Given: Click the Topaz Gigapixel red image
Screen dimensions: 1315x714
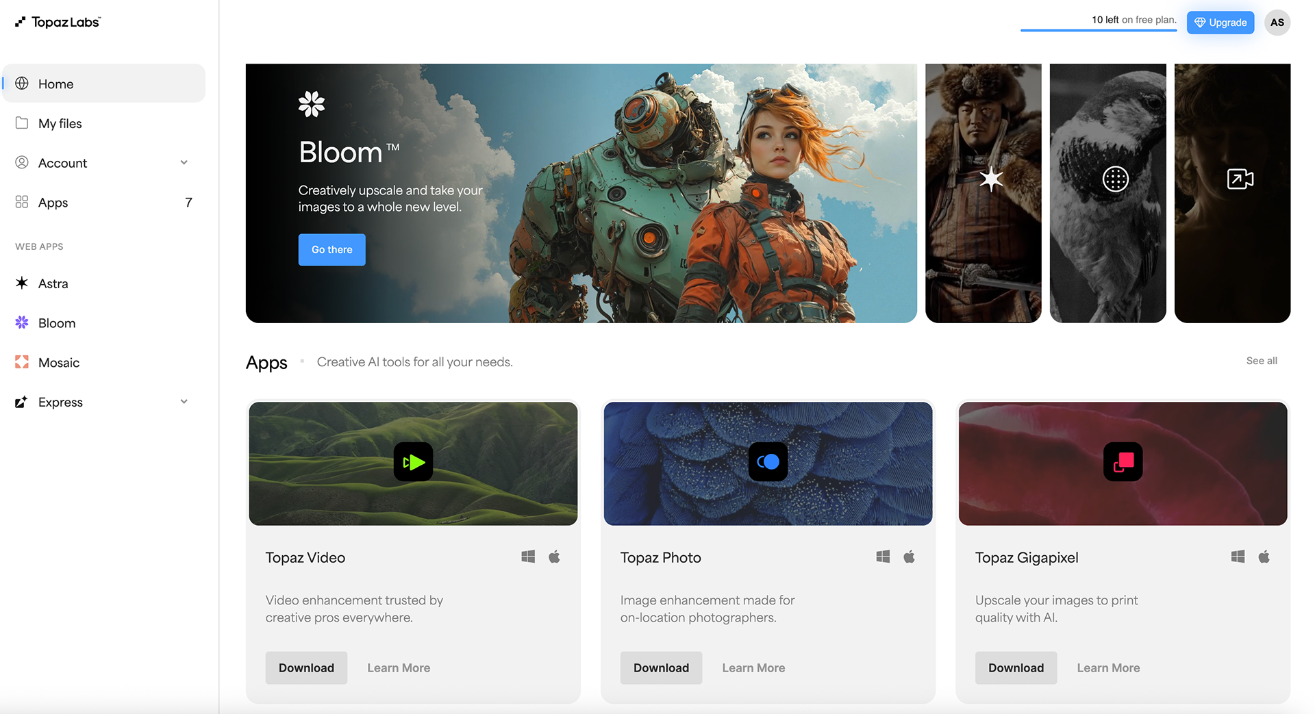Looking at the screenshot, I should coord(1123,463).
